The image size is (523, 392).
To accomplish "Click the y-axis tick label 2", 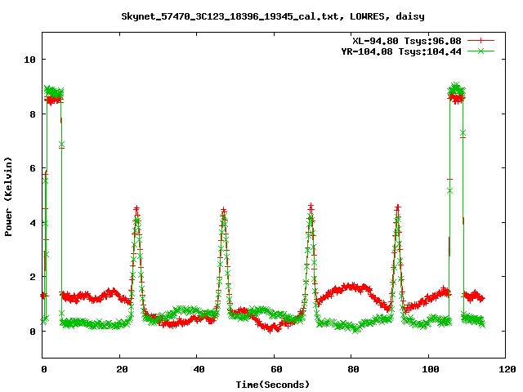I will 33,278.
